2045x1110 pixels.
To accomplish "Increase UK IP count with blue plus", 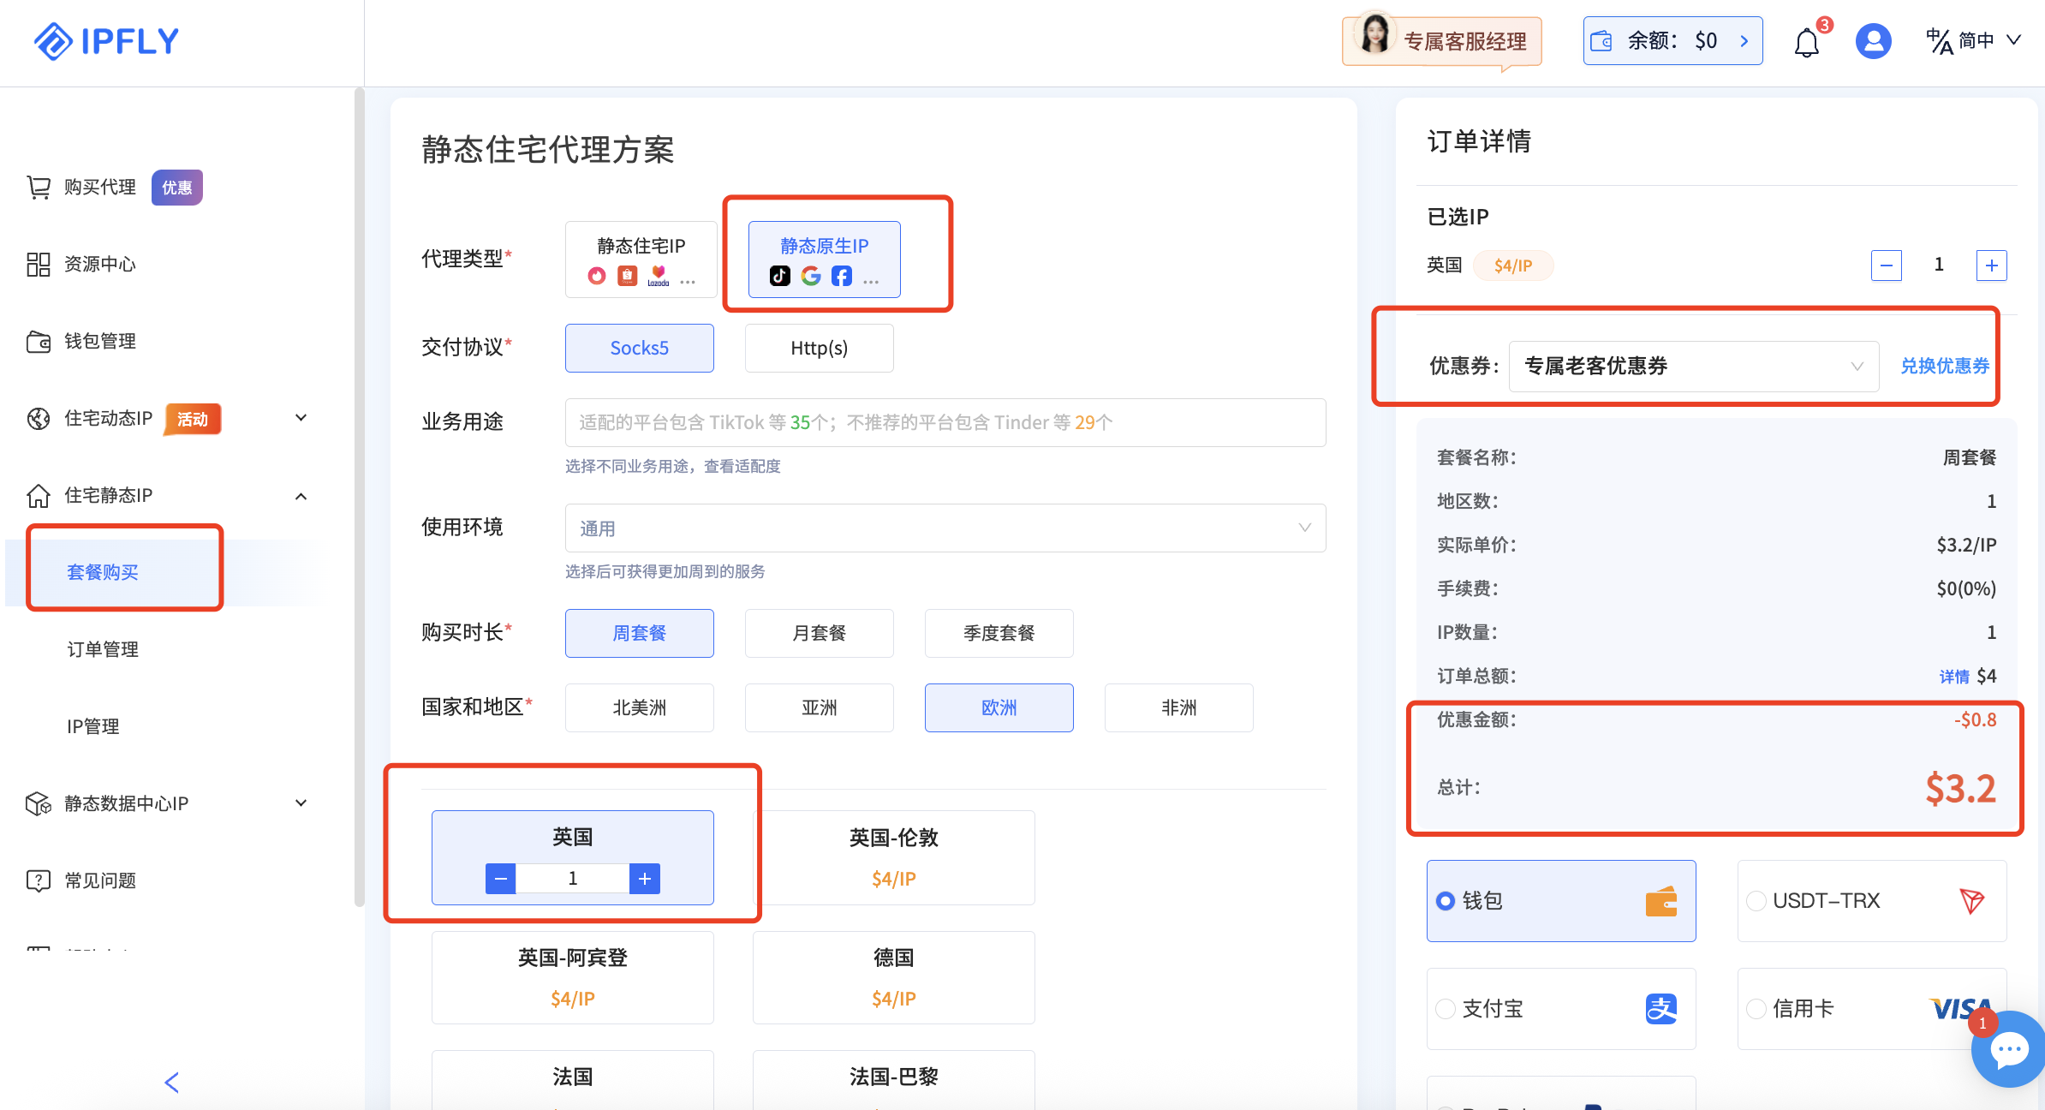I will 644,879.
